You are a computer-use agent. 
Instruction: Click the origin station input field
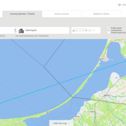[7, 30]
